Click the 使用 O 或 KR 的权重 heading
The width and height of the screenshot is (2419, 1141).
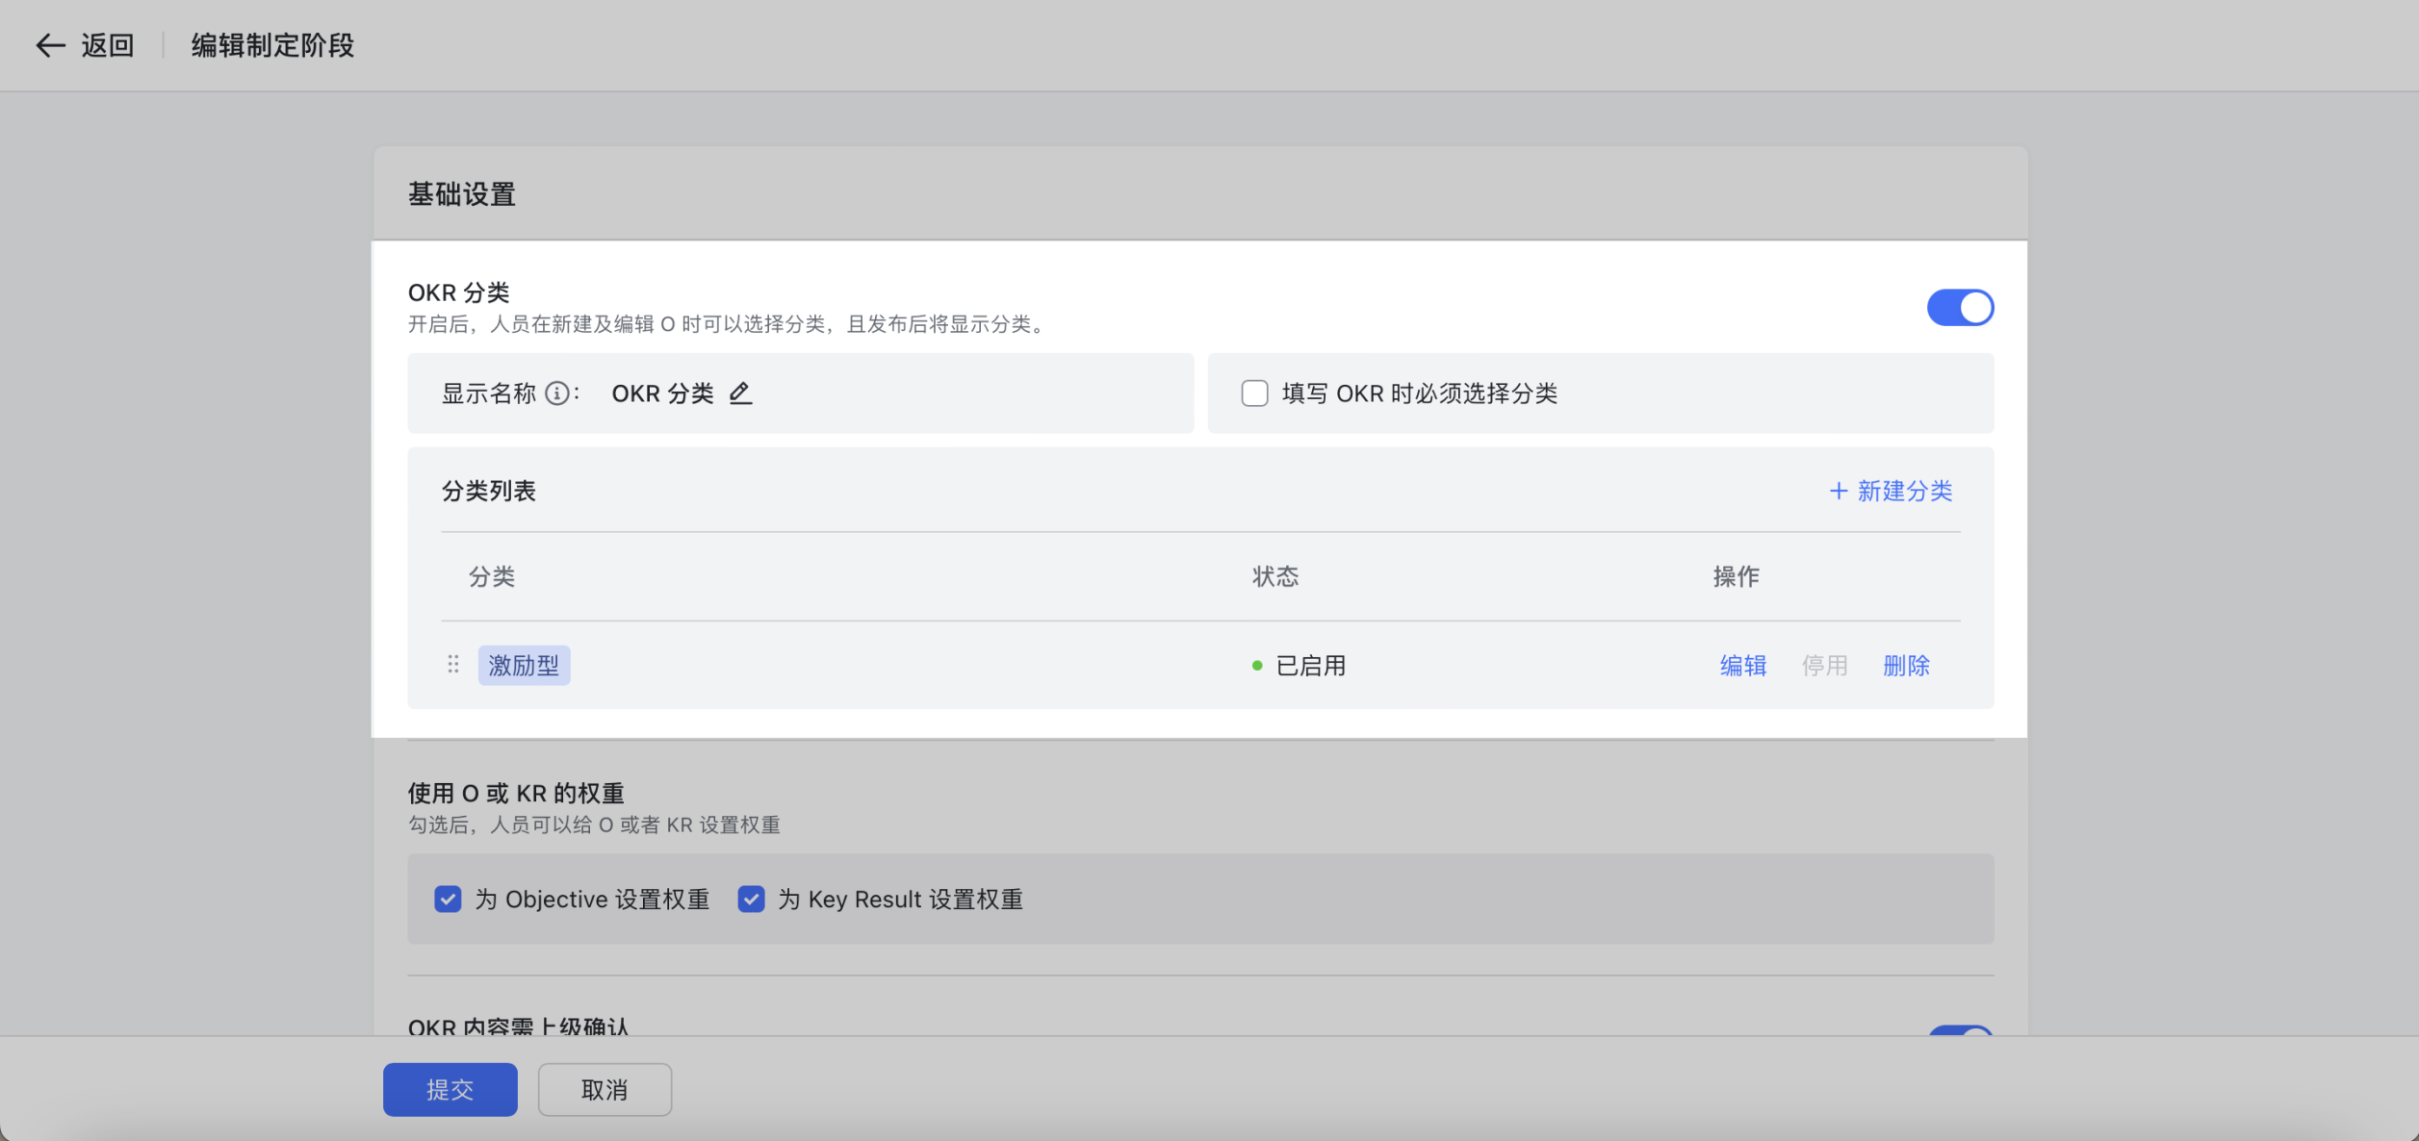point(516,794)
